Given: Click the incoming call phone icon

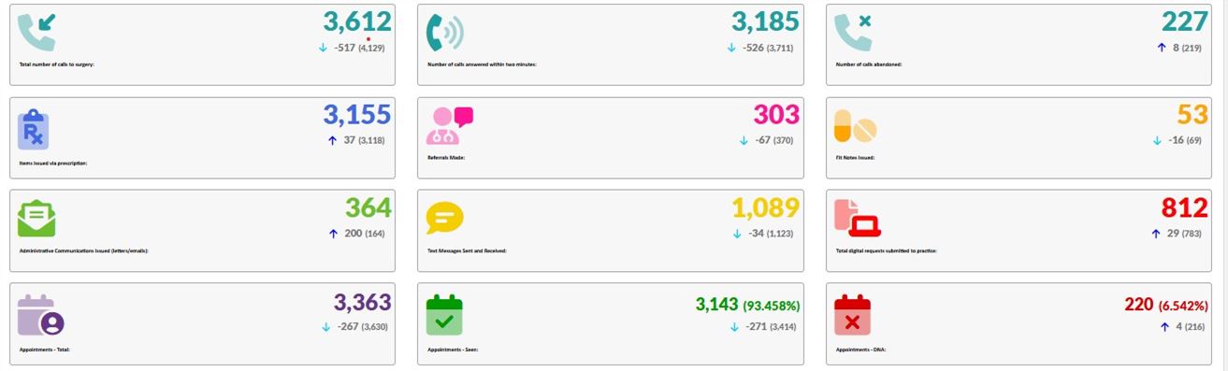Looking at the screenshot, I should click(36, 33).
